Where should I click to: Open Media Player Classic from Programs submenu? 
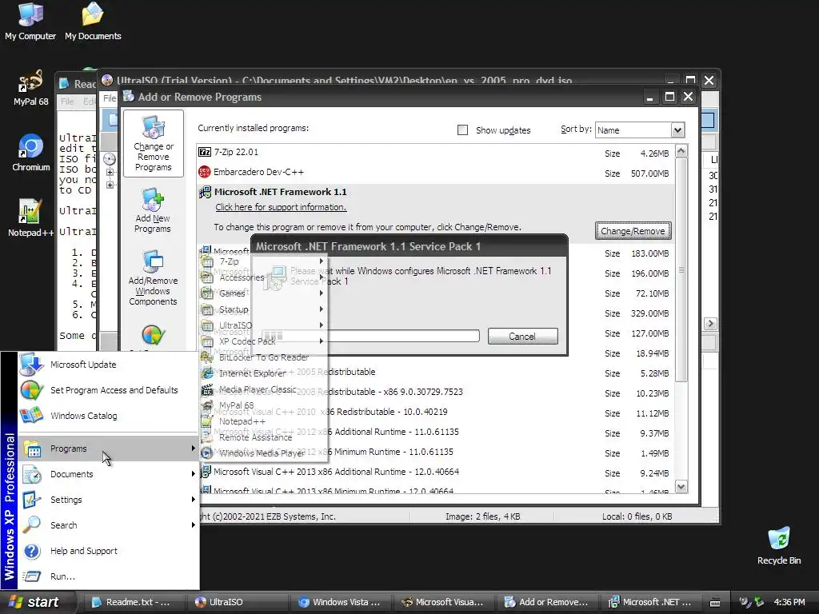264,389
